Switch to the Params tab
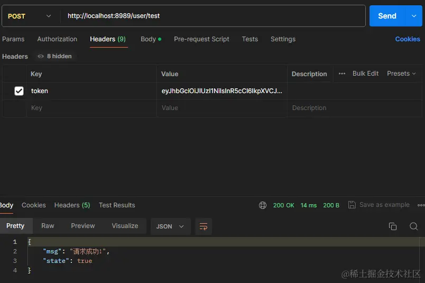The image size is (425, 283). [13, 39]
